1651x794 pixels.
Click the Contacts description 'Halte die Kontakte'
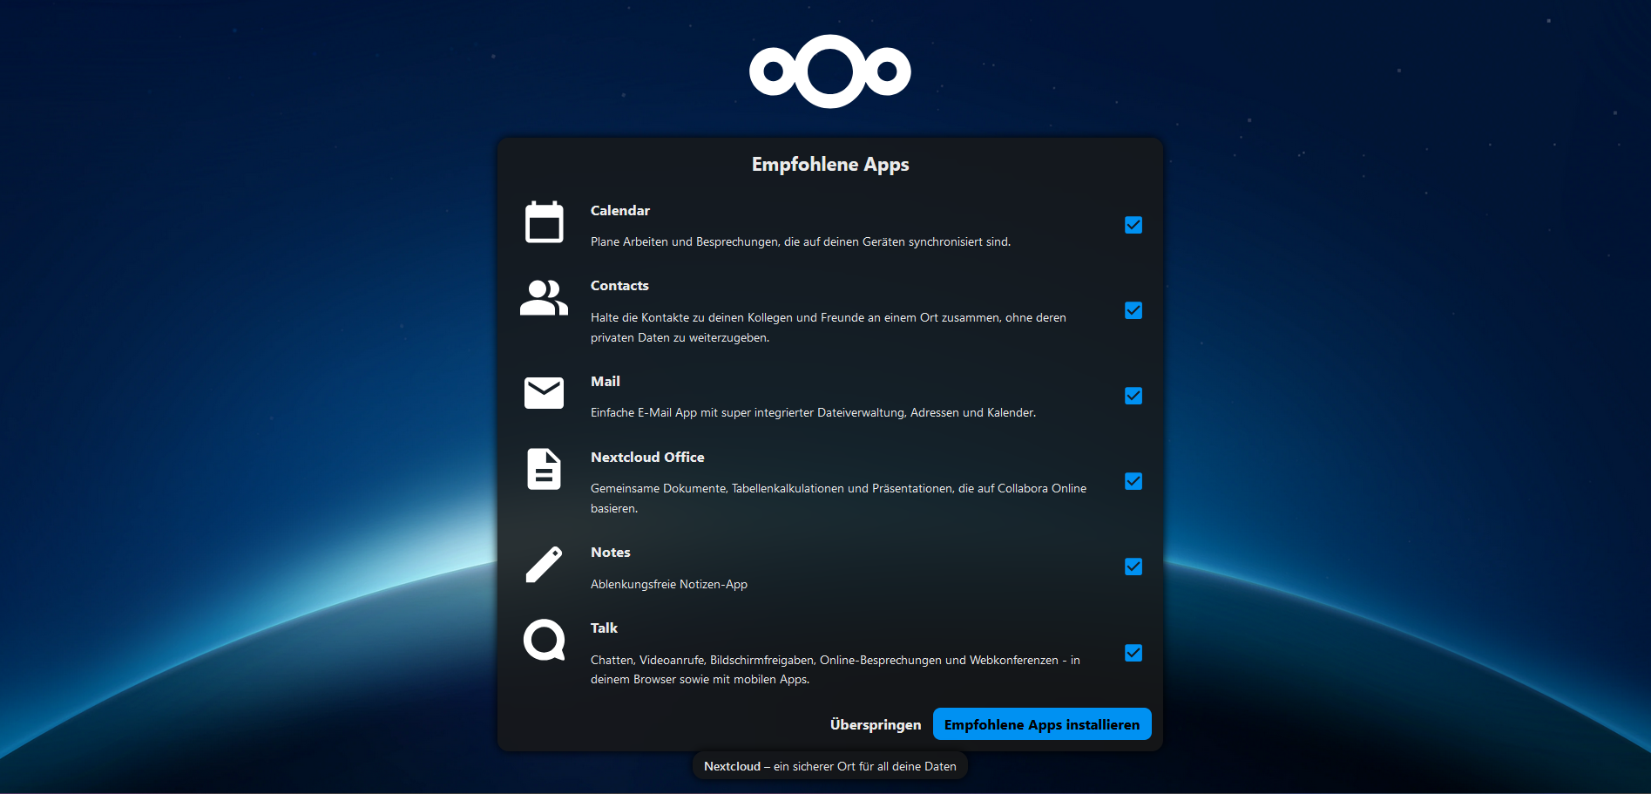(x=829, y=328)
